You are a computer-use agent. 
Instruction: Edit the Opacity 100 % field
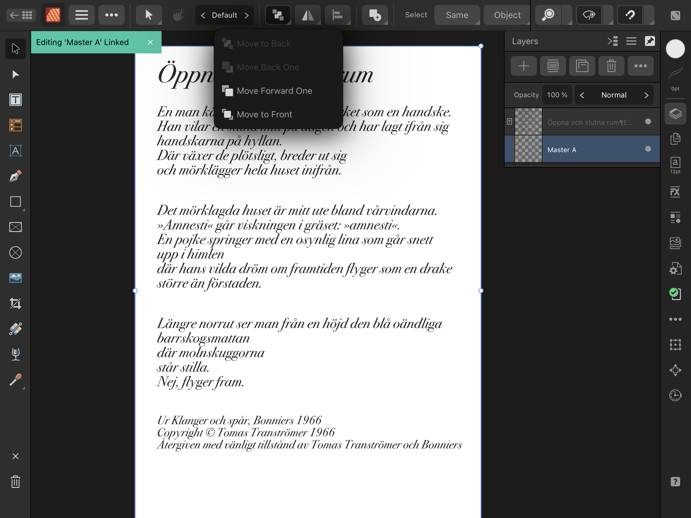(557, 95)
